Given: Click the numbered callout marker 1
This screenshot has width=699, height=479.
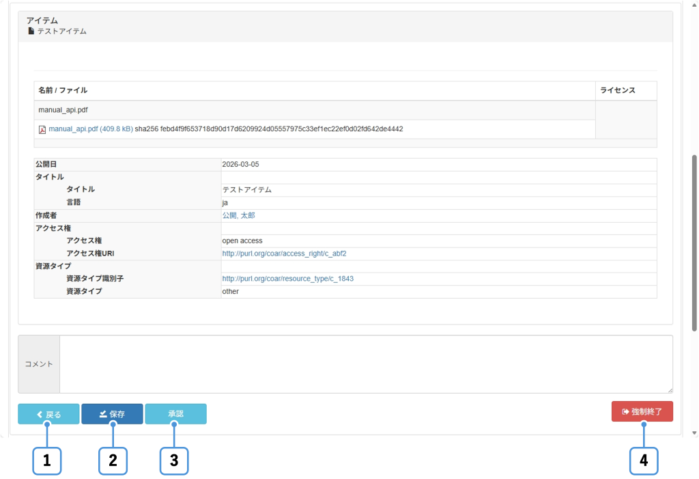Looking at the screenshot, I should [47, 461].
